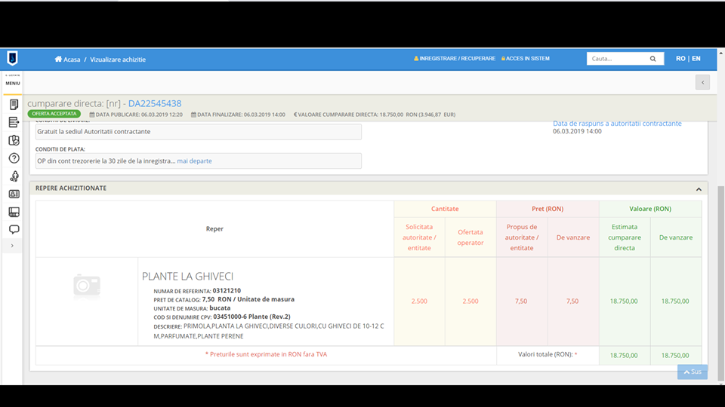Click the speech bubble sidebar icon
This screenshot has width=725, height=407.
click(x=14, y=229)
